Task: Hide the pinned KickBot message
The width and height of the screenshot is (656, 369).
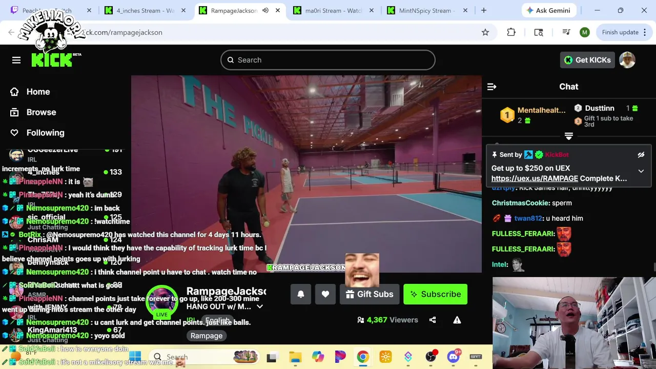Action: tap(641, 155)
